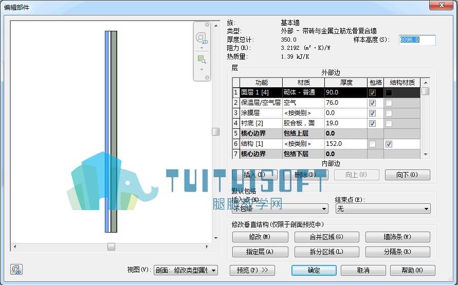Click the 墙饰条(W) button
This screenshot has width=458, height=285.
(x=397, y=237)
